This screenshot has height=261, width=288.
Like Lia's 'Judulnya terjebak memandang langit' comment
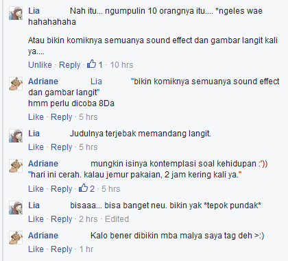click(36, 147)
